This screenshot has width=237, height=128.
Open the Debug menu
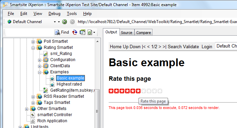tap(54, 14)
